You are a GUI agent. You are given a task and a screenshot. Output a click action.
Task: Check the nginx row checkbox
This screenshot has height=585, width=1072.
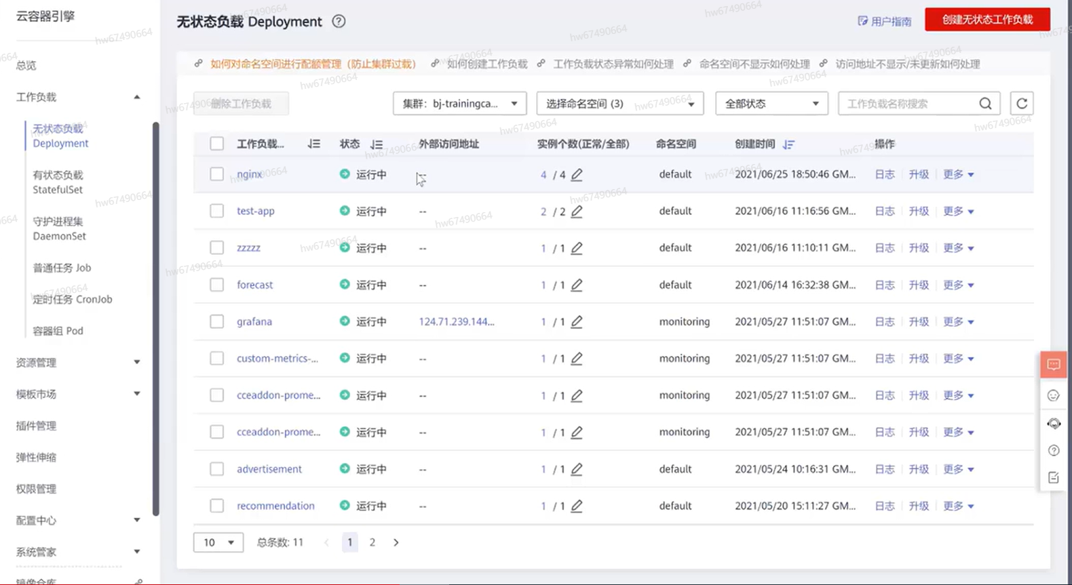216,174
